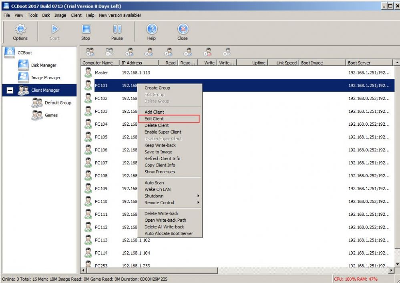Click the user icon of the PC106 row
This screenshot has height=283, width=400.
pos(88,150)
